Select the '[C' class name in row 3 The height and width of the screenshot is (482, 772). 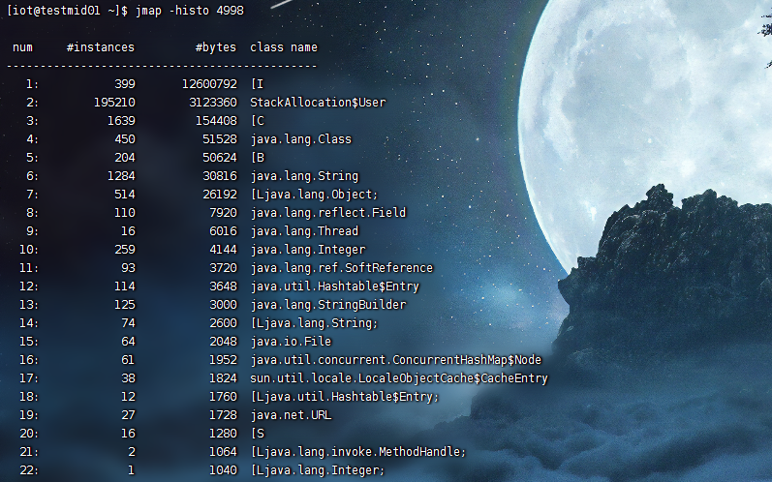click(x=258, y=120)
